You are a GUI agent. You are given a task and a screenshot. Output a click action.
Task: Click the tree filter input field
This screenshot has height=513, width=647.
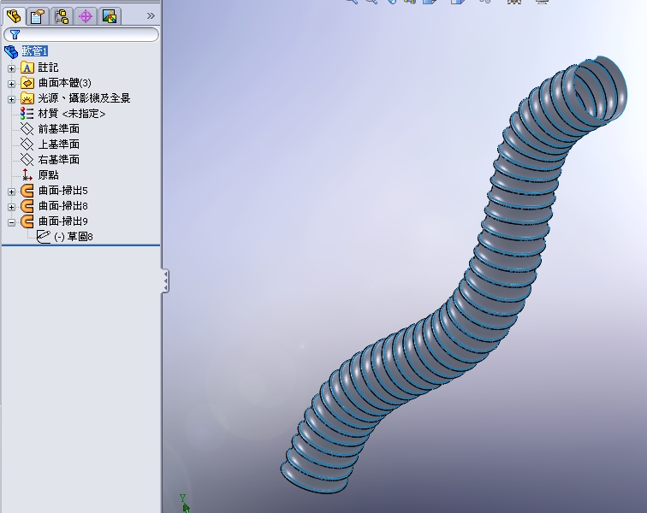(x=80, y=35)
